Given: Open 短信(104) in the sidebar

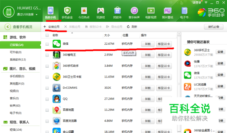Looking at the screenshot, I should [x=16, y=130].
